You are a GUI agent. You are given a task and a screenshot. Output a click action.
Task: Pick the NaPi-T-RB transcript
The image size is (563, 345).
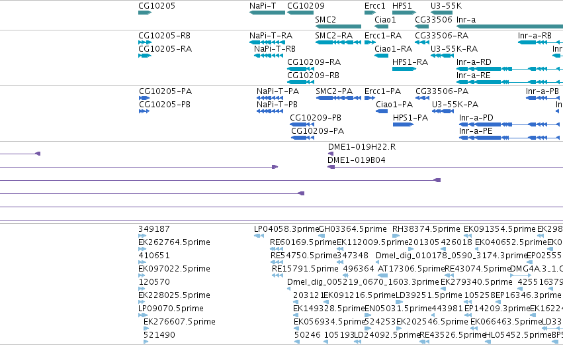(269, 56)
